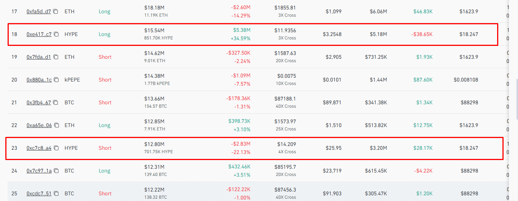Open the 0xc7c8..a4 HYPE short trader link

(39, 148)
